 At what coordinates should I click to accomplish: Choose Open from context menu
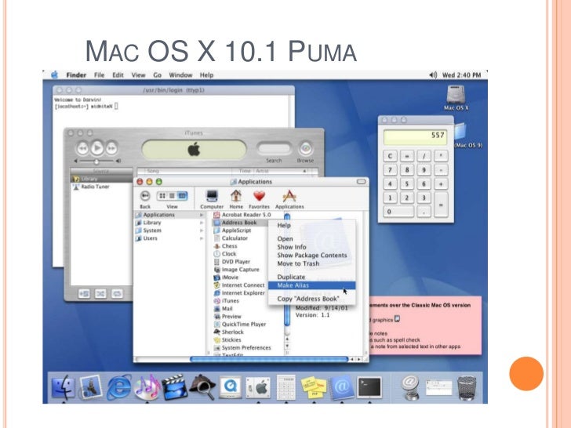tap(311, 239)
